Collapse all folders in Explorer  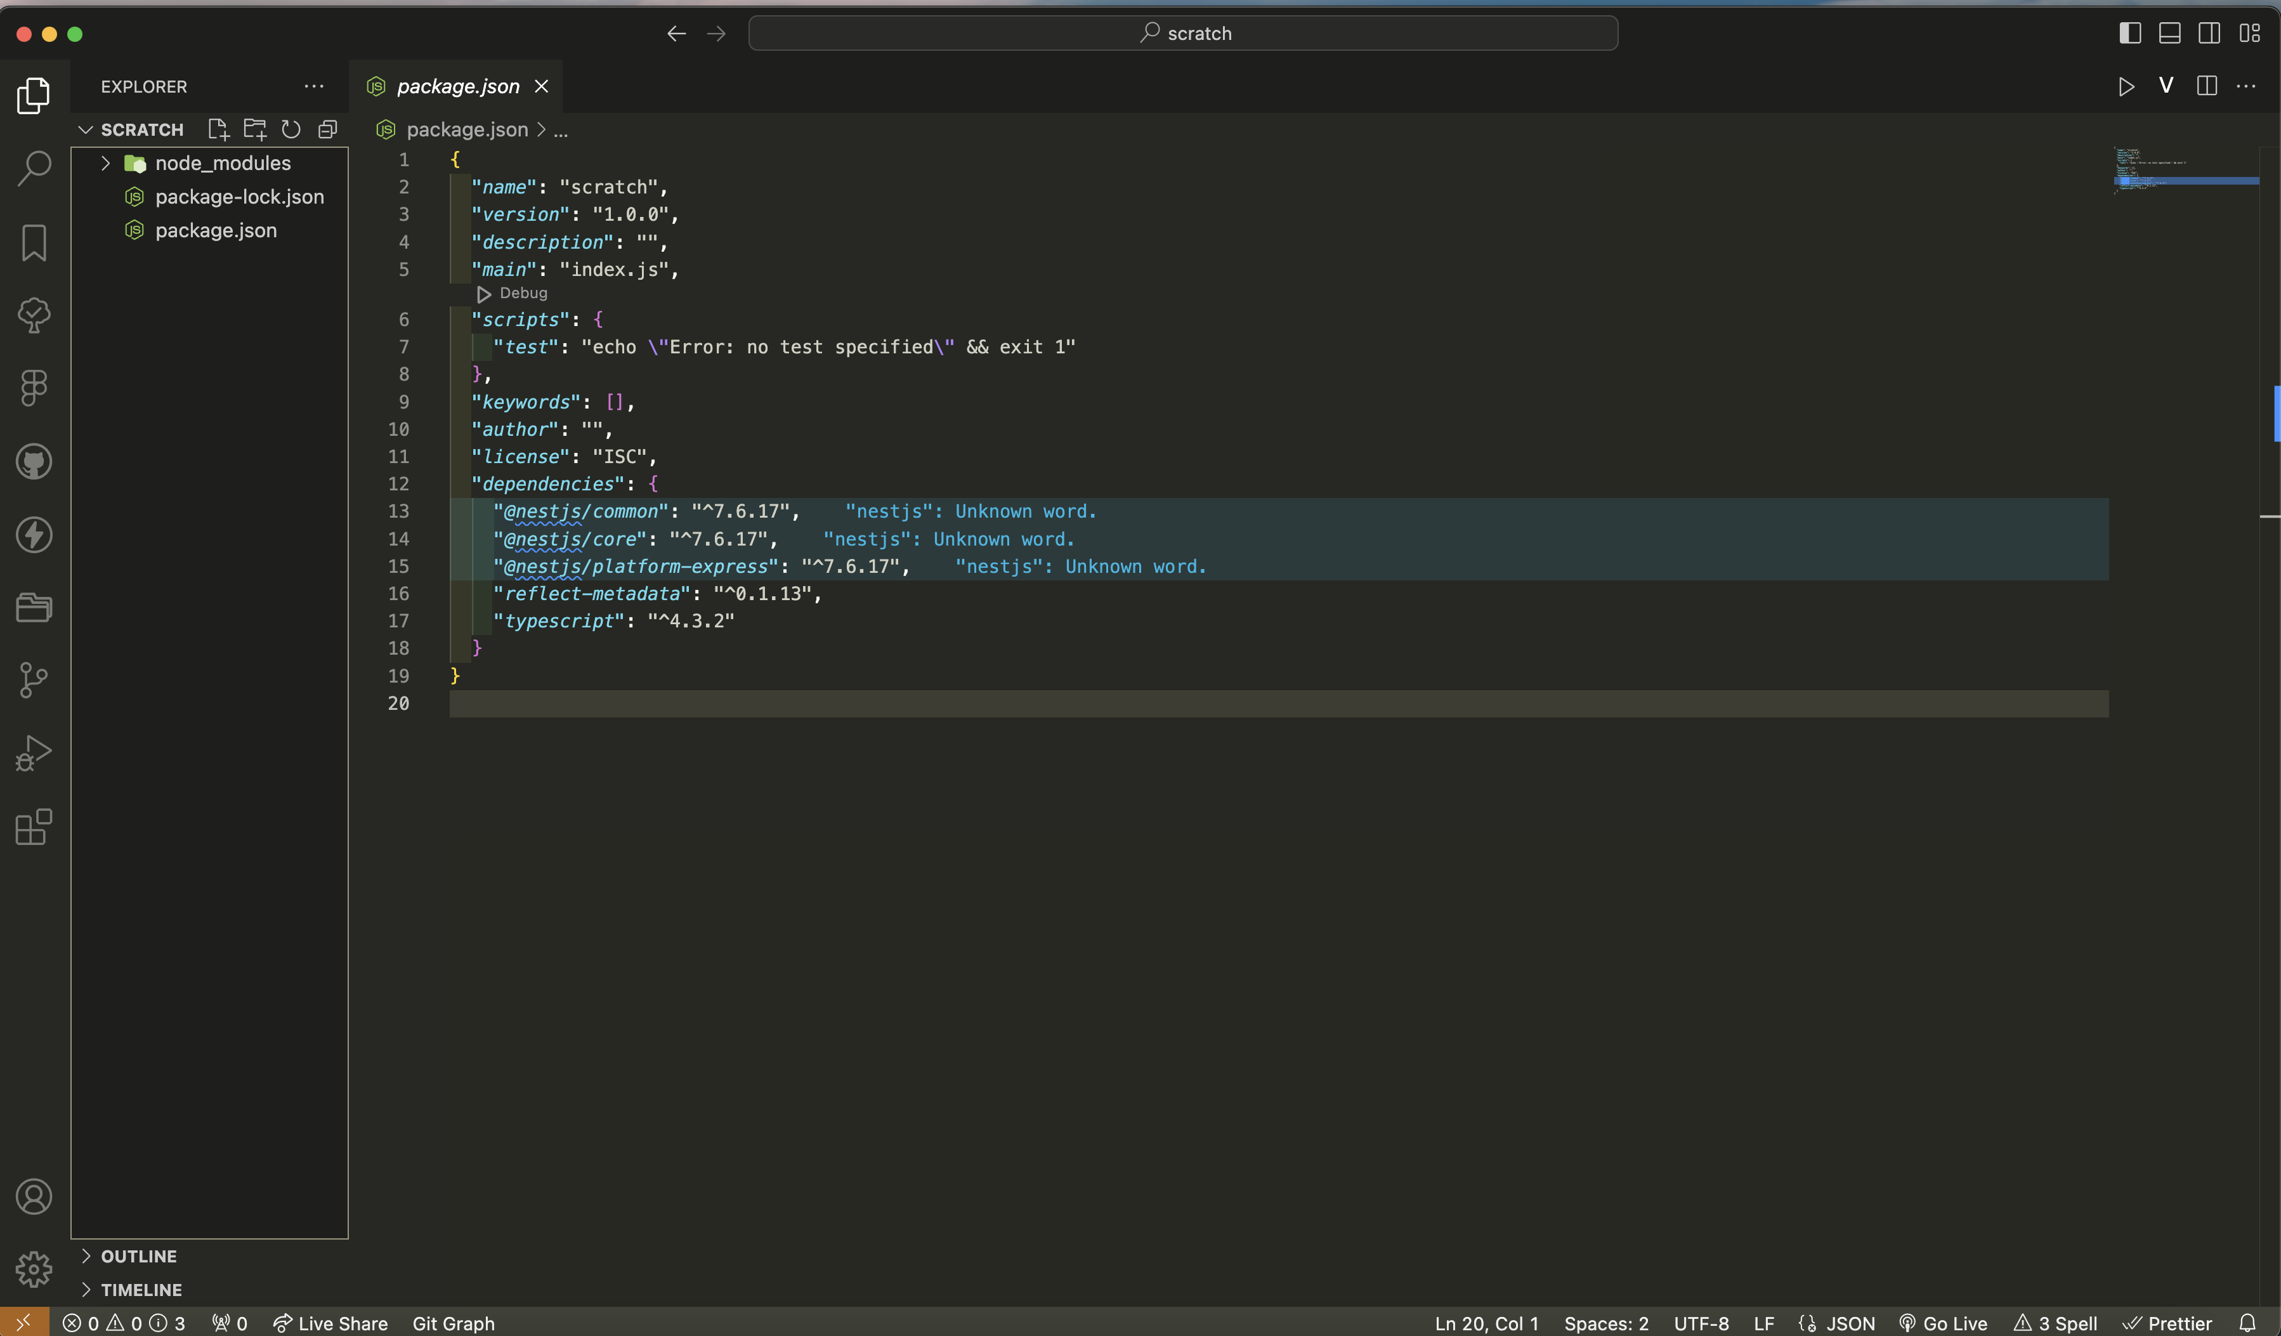click(x=328, y=129)
